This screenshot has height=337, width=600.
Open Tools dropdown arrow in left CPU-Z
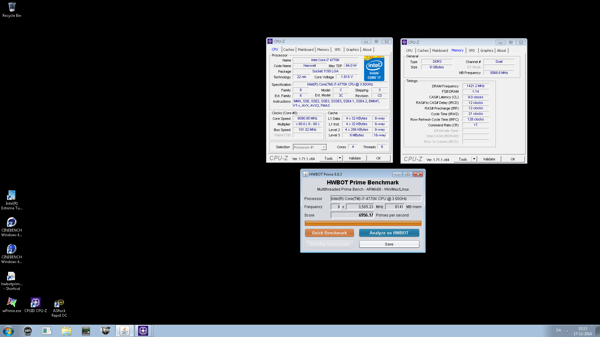click(340, 158)
